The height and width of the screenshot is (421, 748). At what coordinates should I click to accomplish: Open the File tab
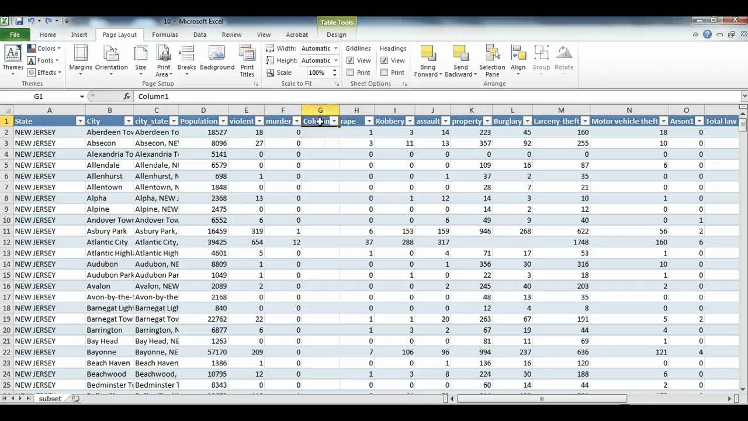tap(15, 34)
